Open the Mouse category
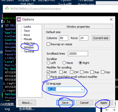 [x=28, y=39]
